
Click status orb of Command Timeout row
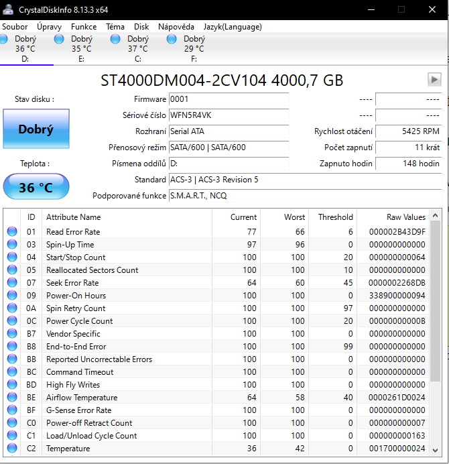tap(12, 371)
